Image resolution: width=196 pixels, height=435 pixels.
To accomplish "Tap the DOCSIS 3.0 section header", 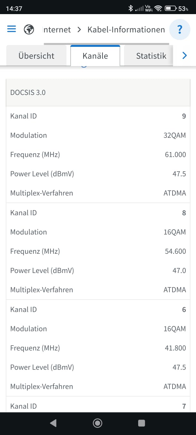I will (x=28, y=93).
